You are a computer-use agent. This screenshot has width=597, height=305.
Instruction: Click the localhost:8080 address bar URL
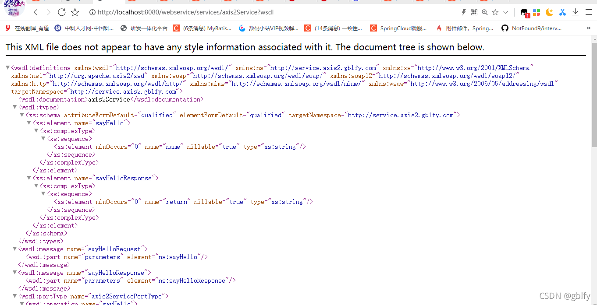(x=186, y=12)
